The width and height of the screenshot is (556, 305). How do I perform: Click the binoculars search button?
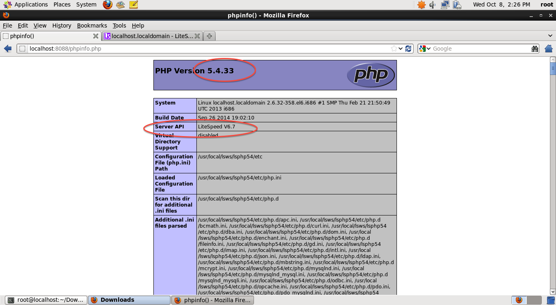(x=535, y=49)
